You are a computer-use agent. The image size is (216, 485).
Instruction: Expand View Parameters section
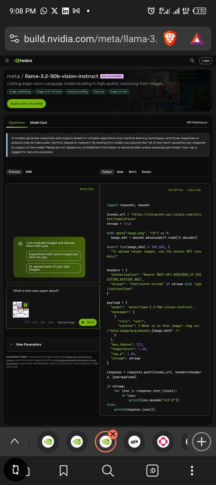click(x=53, y=344)
